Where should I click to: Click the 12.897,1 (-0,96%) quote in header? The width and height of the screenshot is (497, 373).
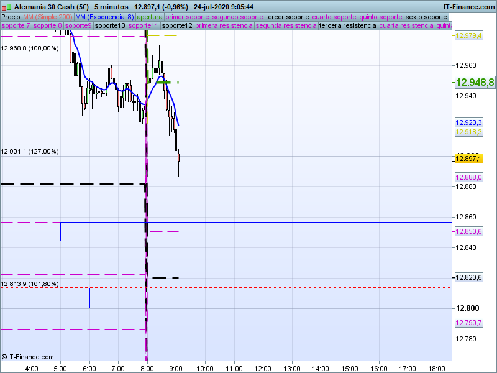161,7
